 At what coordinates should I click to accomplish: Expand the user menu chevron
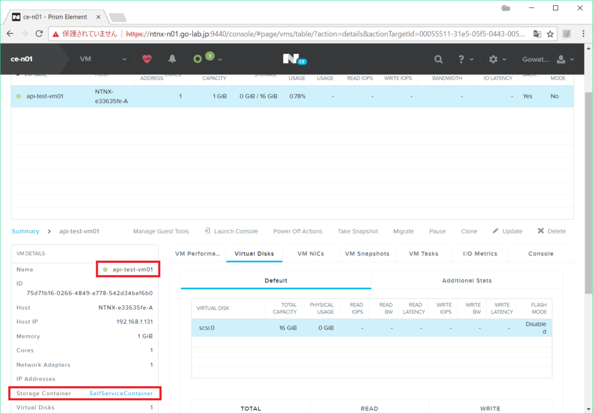click(572, 60)
